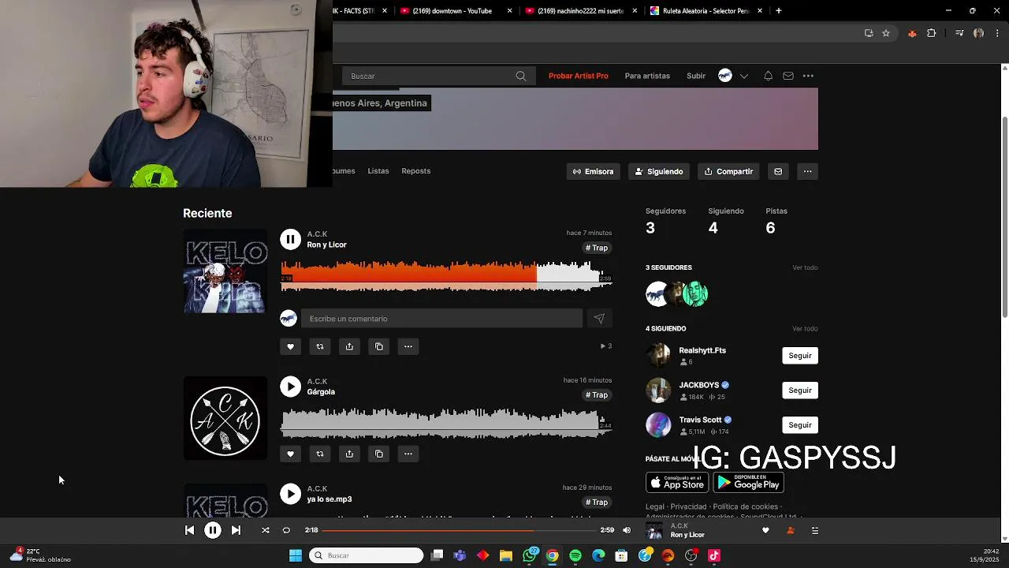Click Siguiendo button to unfollow
Screen dimensions: 1009x568
pos(660,171)
